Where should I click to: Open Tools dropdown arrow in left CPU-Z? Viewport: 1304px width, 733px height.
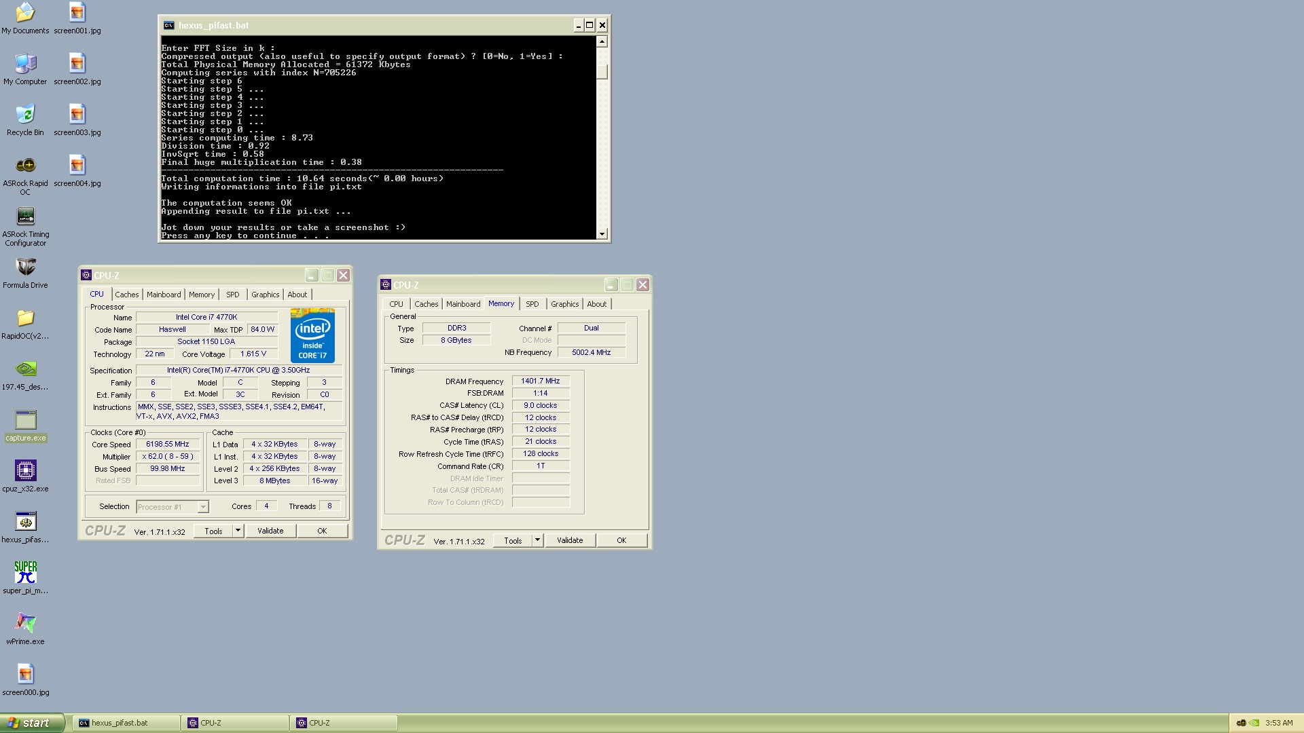click(x=238, y=531)
